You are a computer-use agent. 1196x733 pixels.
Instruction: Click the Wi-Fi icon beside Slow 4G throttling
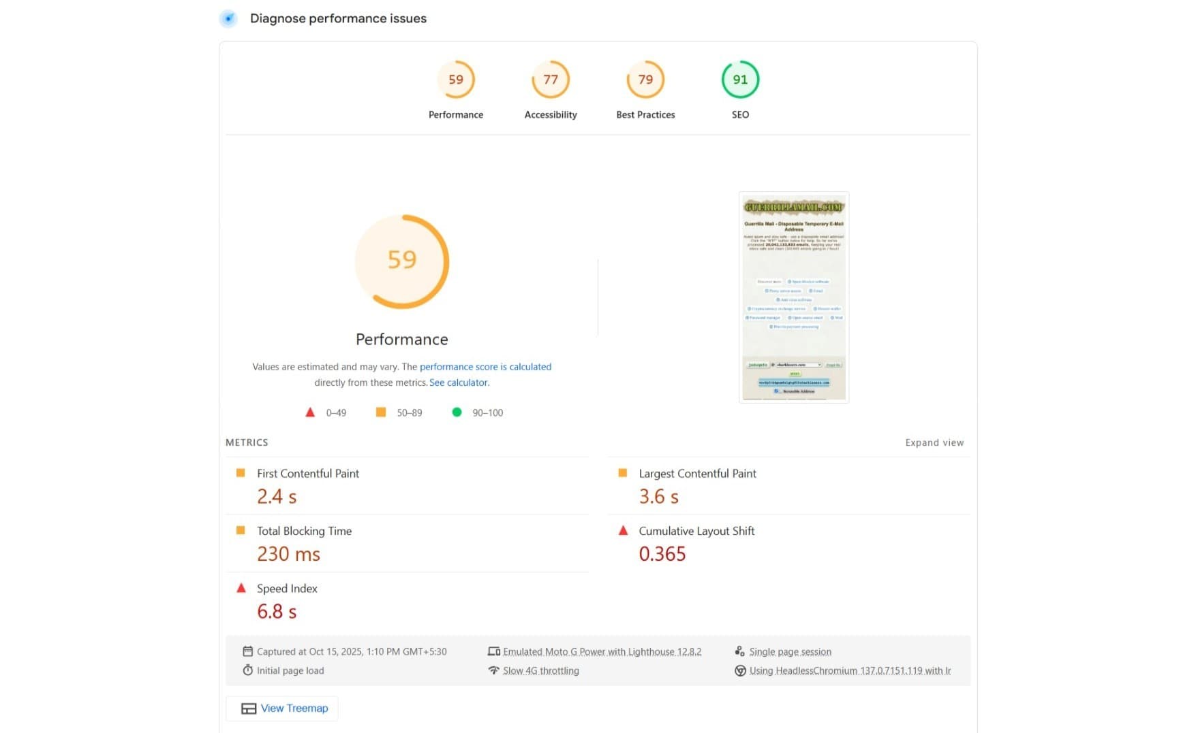click(494, 670)
